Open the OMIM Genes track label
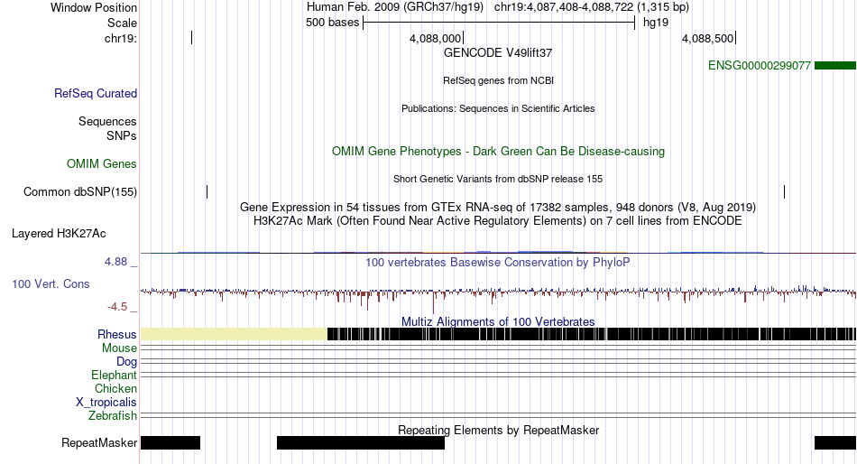The height and width of the screenshot is (464, 857). [102, 164]
